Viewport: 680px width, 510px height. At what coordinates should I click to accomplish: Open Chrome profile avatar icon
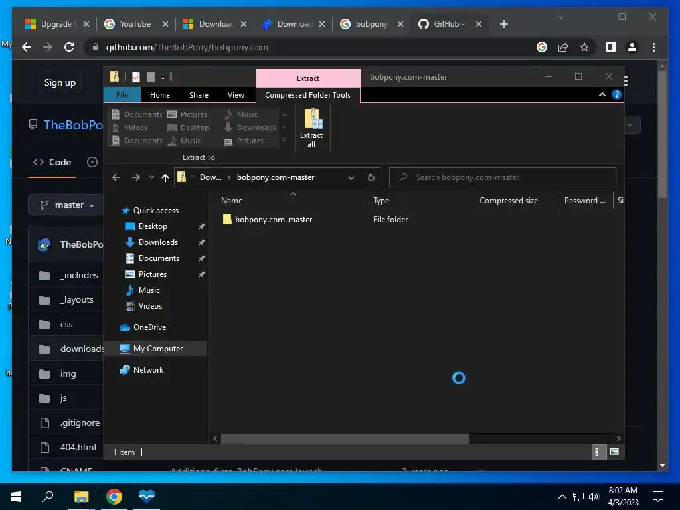(632, 48)
